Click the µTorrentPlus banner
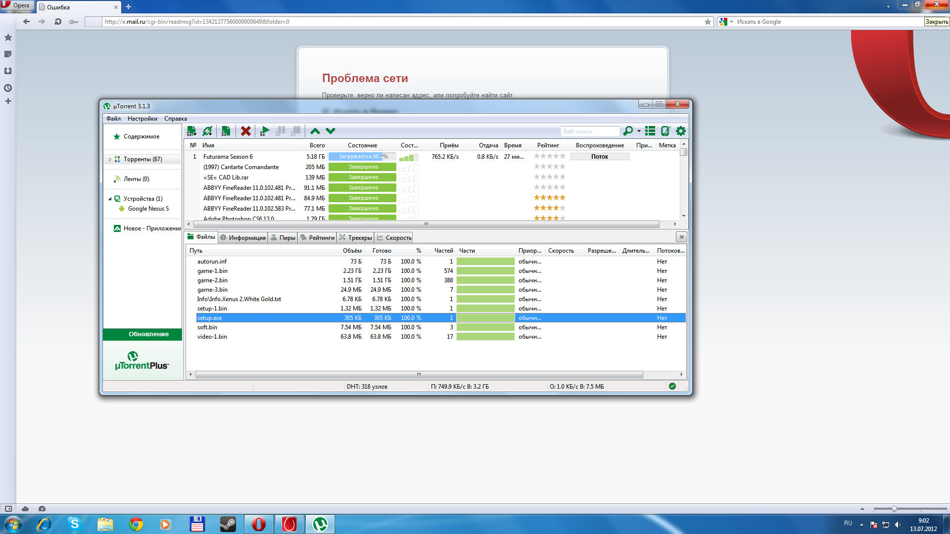The height and width of the screenshot is (534, 950). coord(142,360)
